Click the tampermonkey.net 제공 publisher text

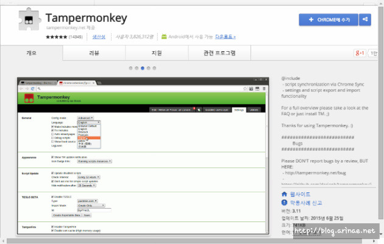click(x=71, y=27)
